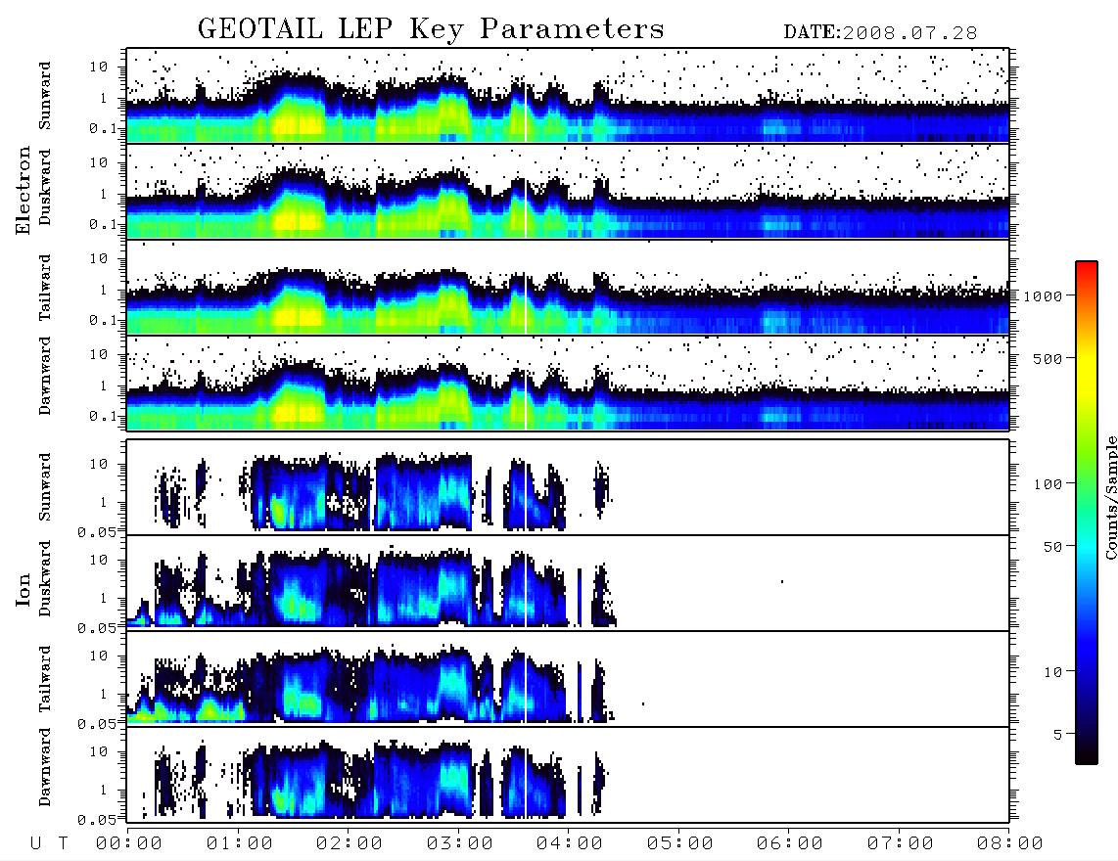Click the 08:00 time tick label

pos(1009,843)
